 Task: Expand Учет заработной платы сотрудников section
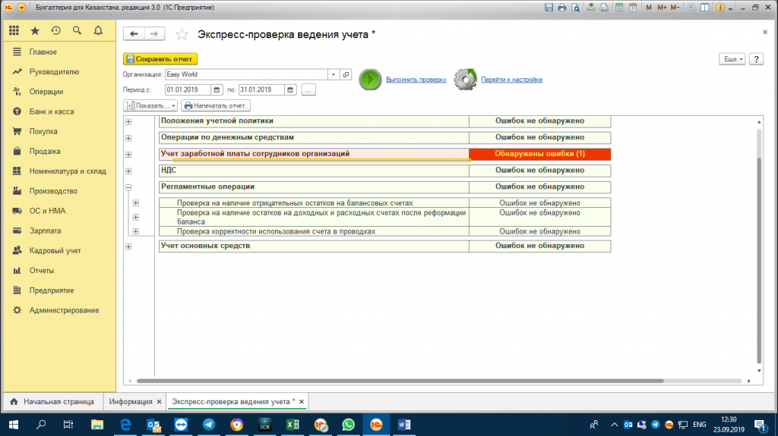pos(128,155)
